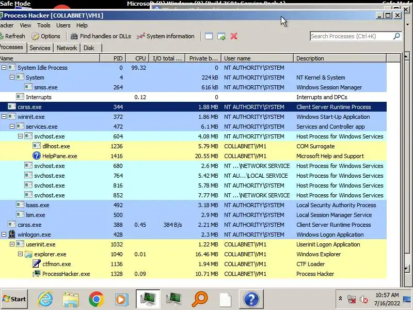The height and width of the screenshot is (310, 413).
Task: Launch Google Chrome from taskbar
Action: tap(97, 299)
